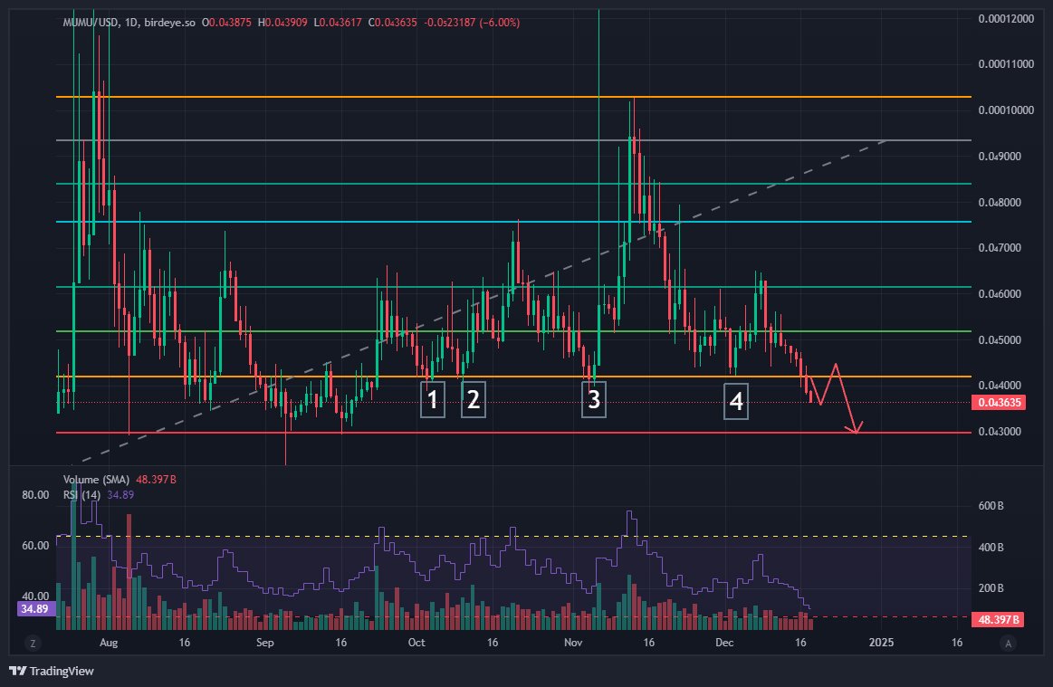This screenshot has height=687, width=1053.
Task: Select the annotation box labeled 3
Action: point(593,399)
